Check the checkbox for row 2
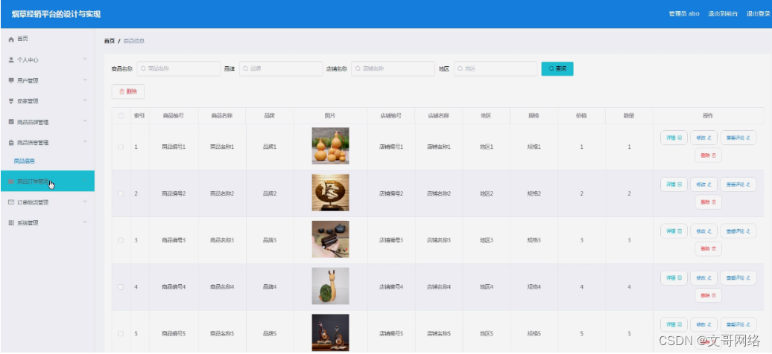The image size is (772, 354). [121, 193]
